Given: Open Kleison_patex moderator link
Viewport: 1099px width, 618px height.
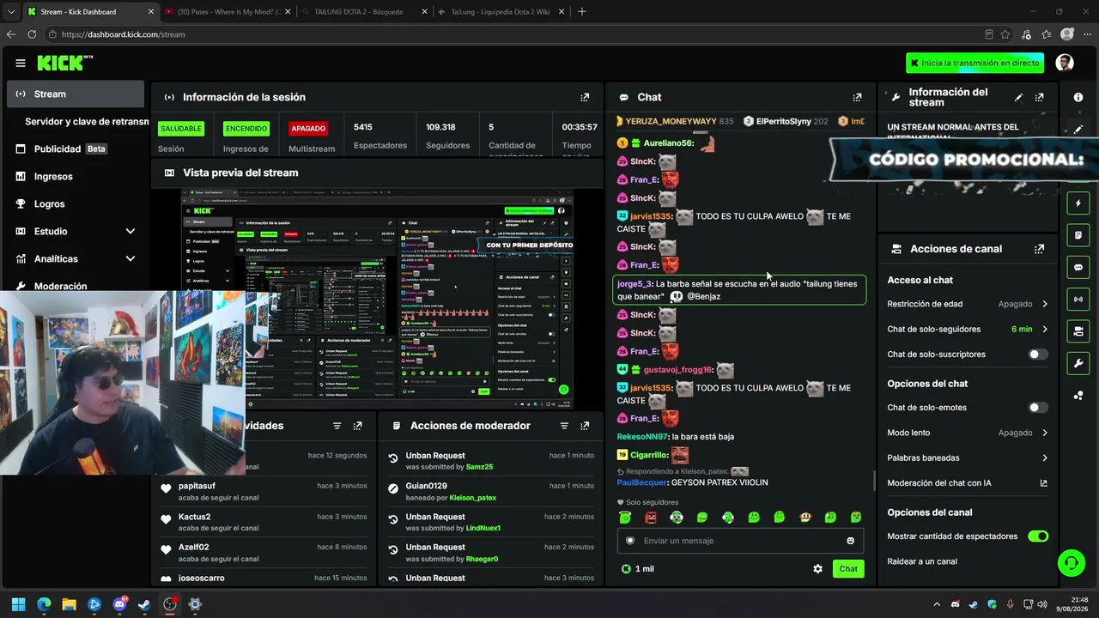Looking at the screenshot, I should tap(472, 498).
